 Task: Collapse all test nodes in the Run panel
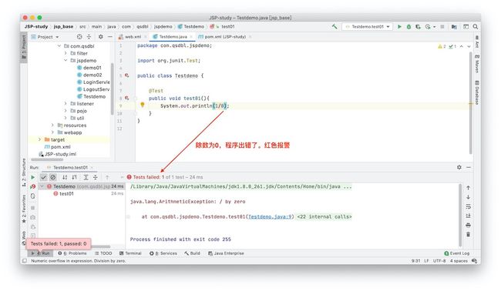pyautogui.click(x=96, y=177)
